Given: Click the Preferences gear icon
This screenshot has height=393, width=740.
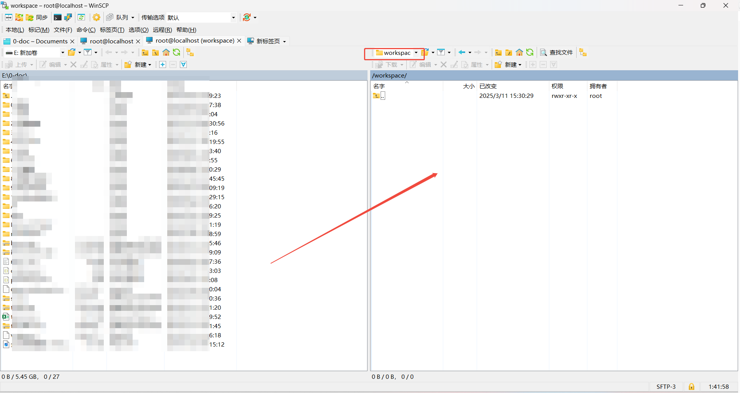Looking at the screenshot, I should coord(96,17).
